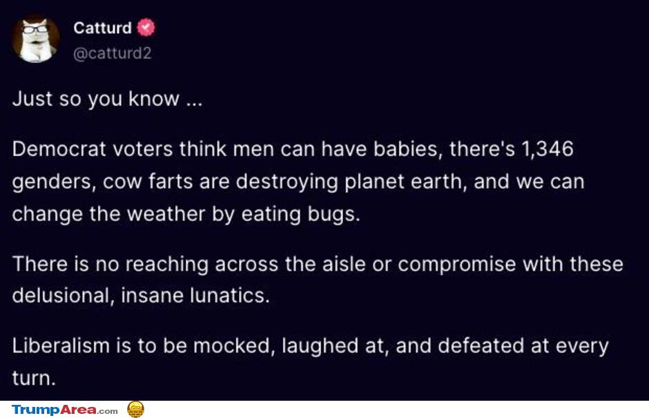The image size is (649, 418).
Task: Click the words 'delusional, insane lunatics.'
Action: pyautogui.click(x=141, y=296)
